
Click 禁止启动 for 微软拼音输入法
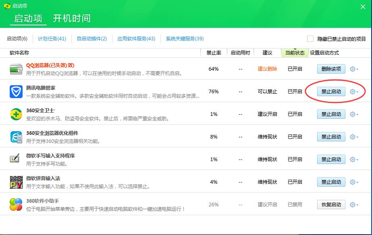click(331, 182)
